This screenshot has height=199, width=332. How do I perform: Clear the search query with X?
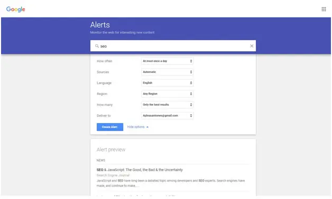pos(252,46)
